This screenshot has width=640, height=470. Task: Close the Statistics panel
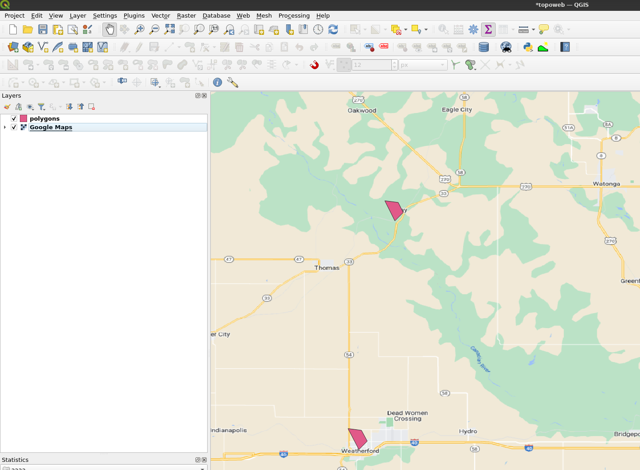point(204,460)
